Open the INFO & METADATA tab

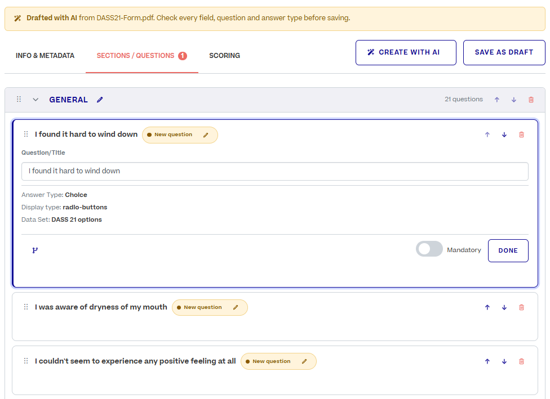45,56
